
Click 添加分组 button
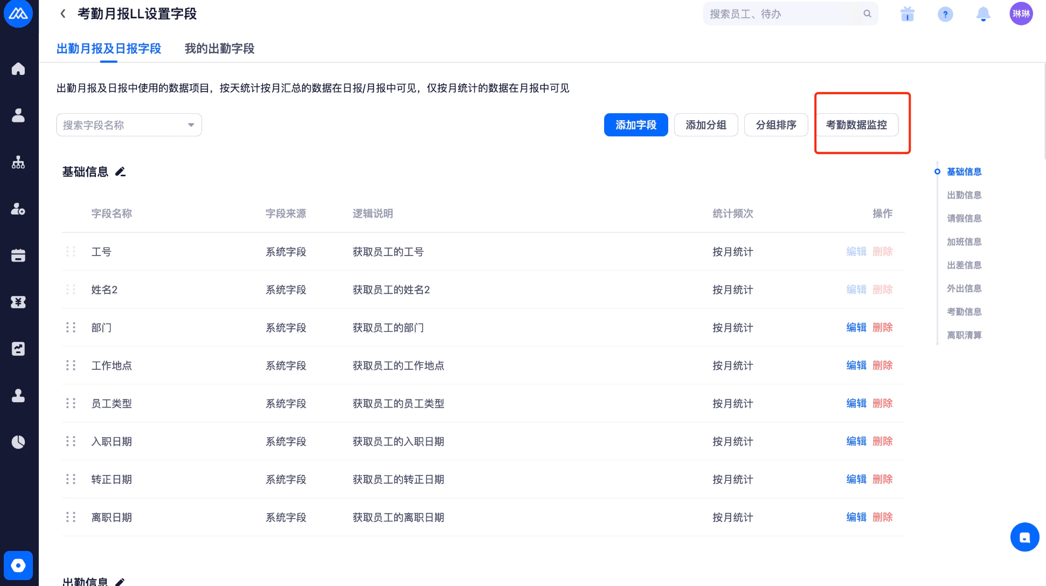pos(706,125)
